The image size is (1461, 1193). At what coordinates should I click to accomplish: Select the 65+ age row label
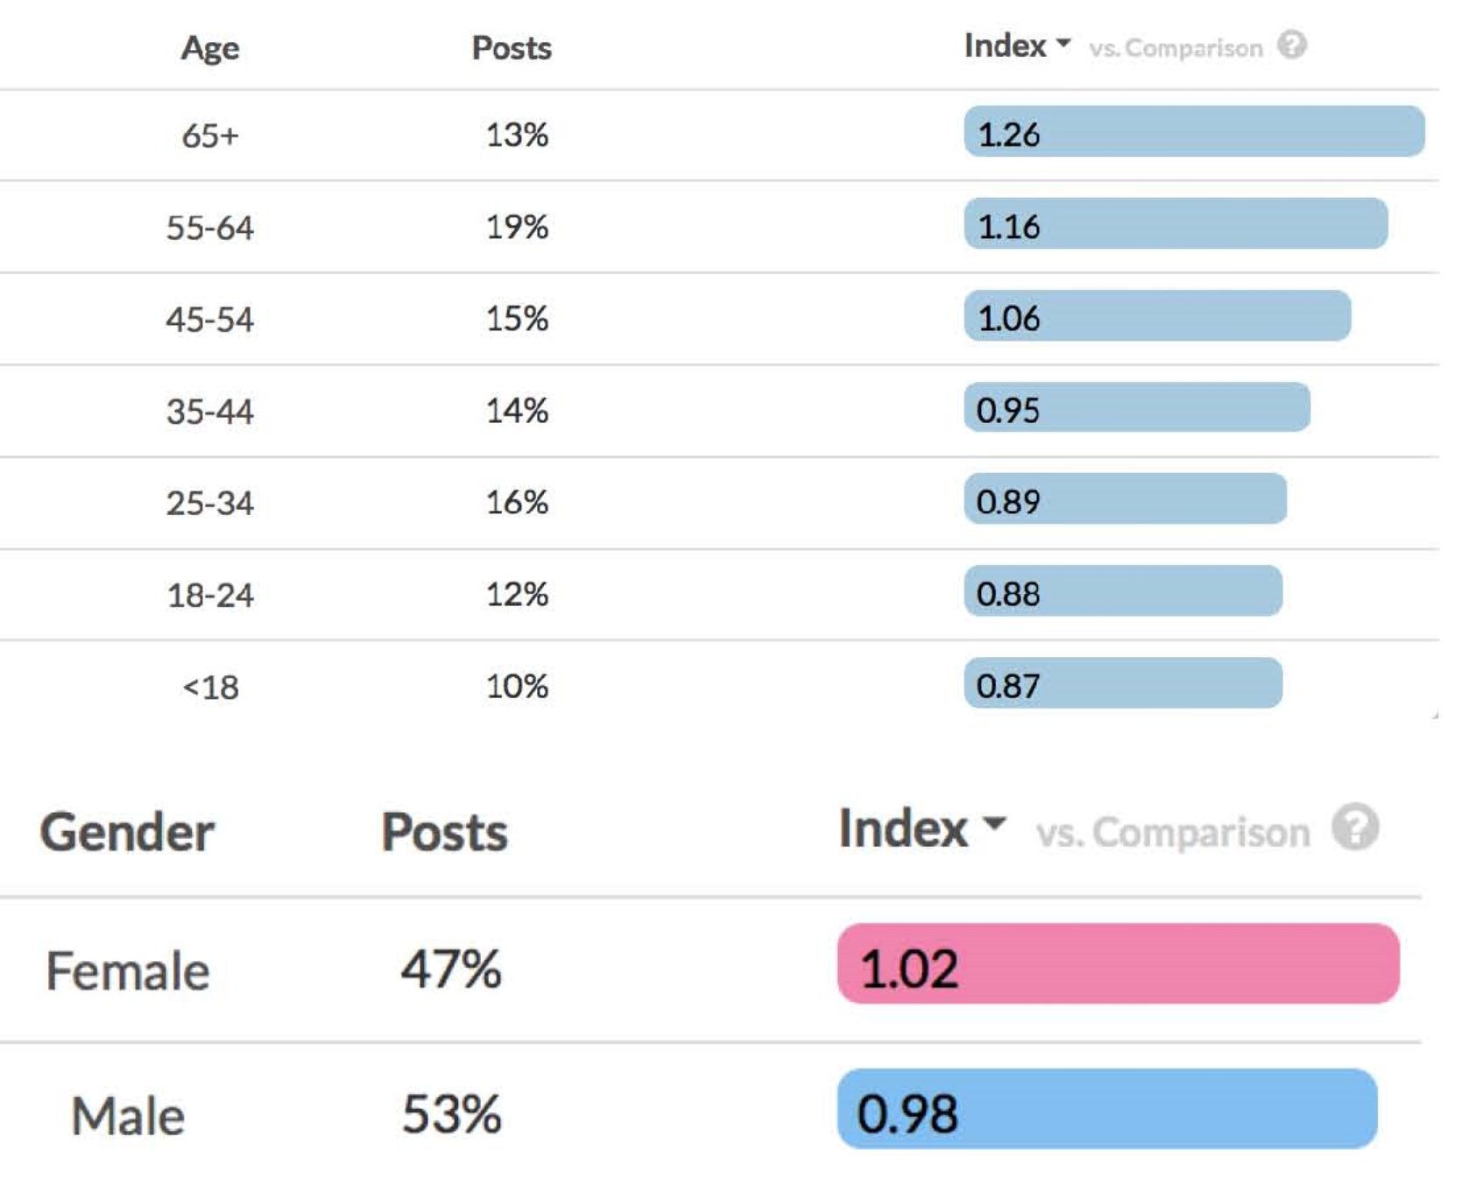[210, 136]
